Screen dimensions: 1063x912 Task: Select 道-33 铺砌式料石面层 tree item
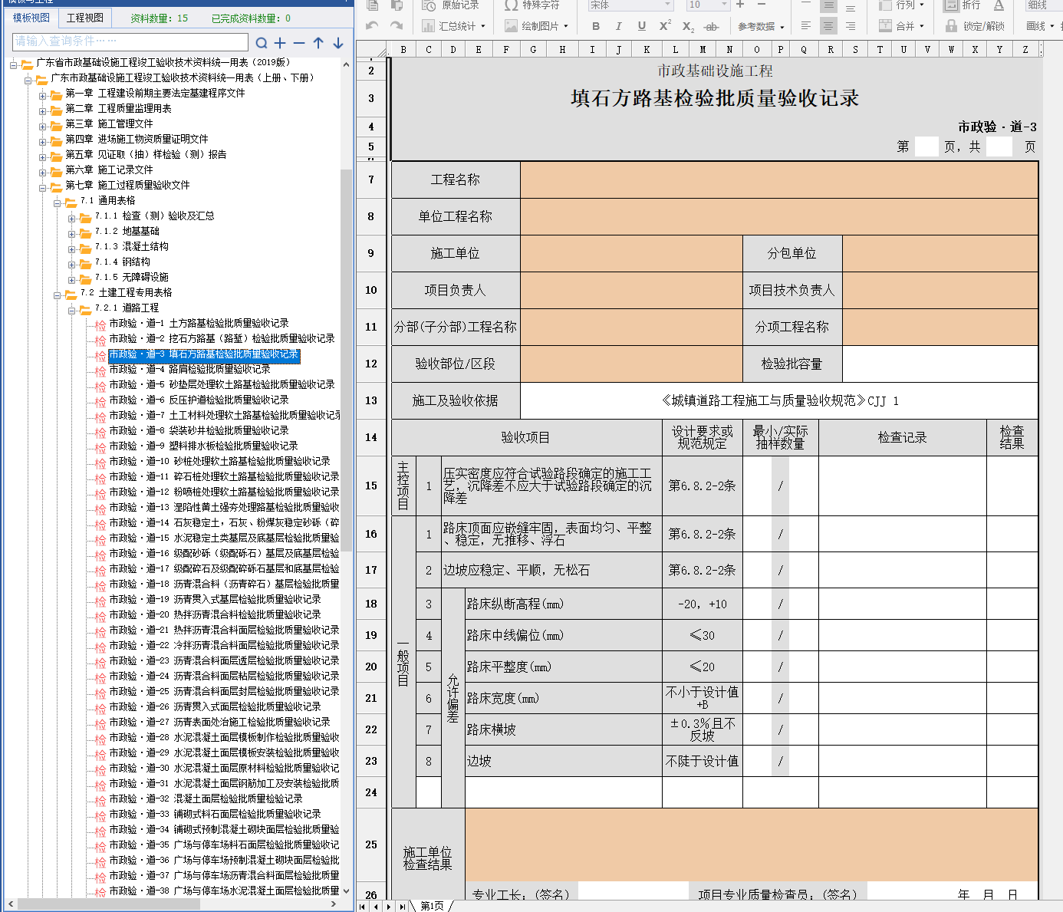coord(215,814)
